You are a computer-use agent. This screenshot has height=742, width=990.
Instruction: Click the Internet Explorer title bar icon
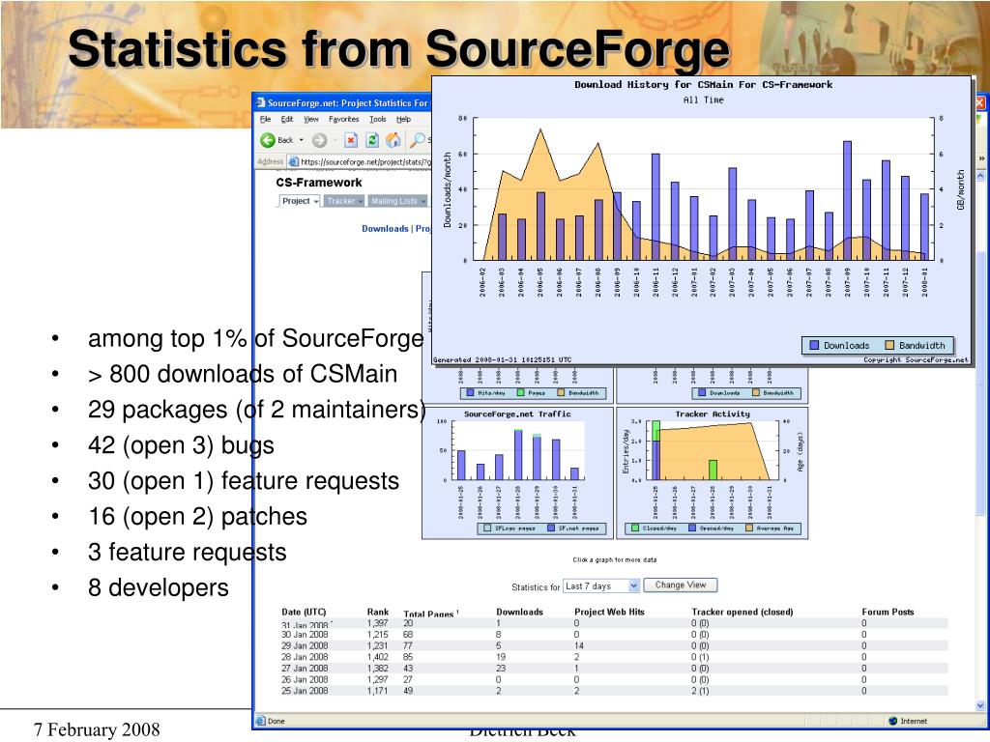[x=261, y=102]
